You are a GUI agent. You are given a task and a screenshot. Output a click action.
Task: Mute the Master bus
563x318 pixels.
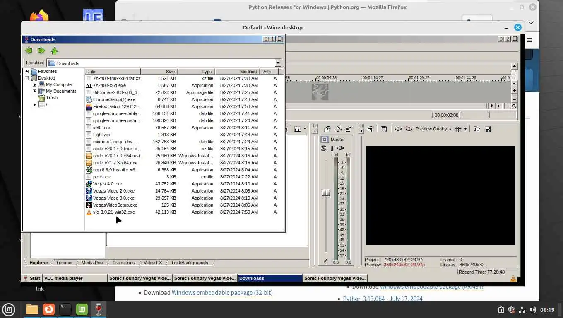(x=324, y=148)
